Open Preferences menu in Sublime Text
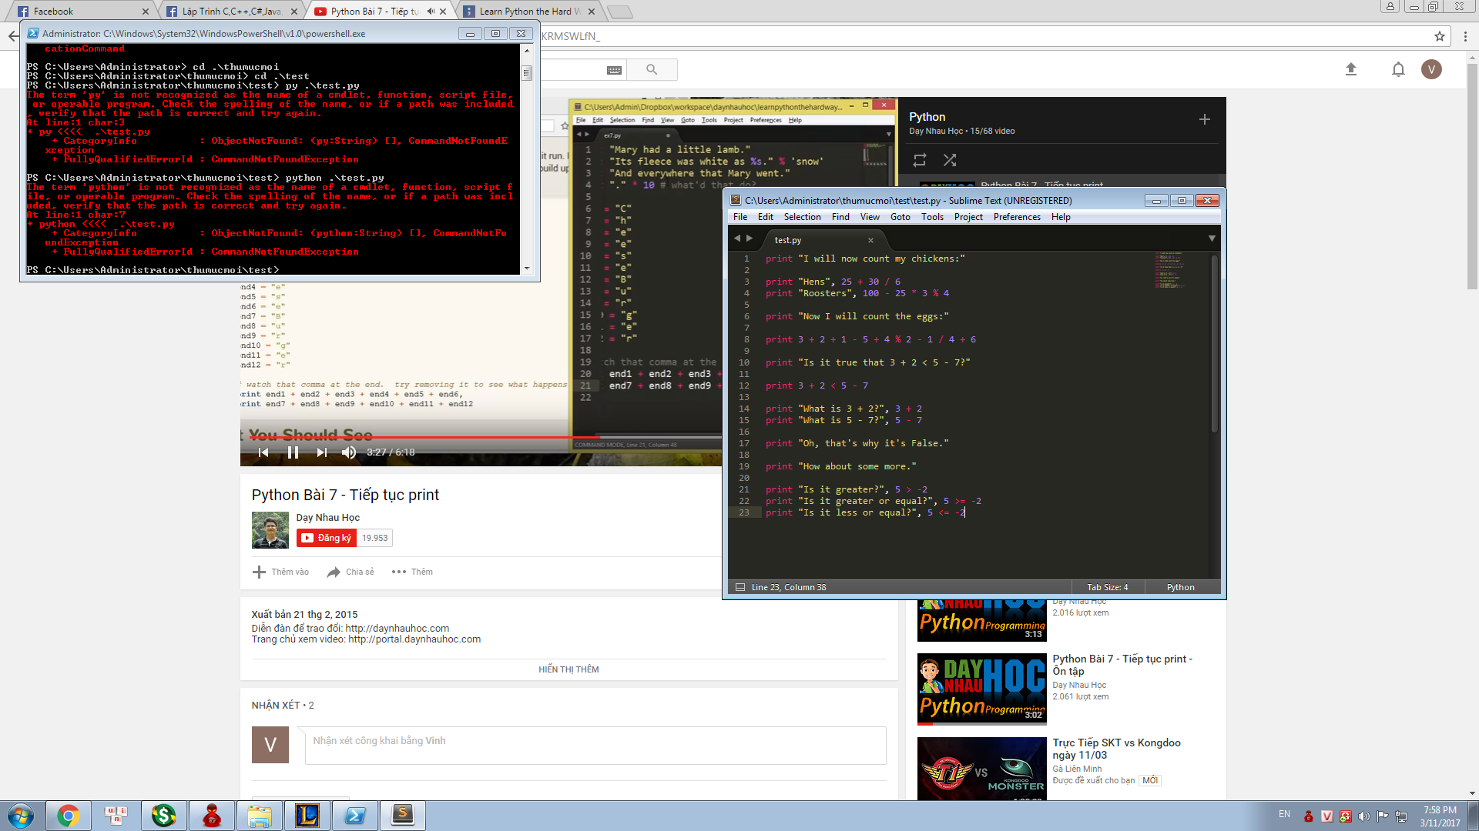Viewport: 1479px width, 831px height. click(1016, 217)
